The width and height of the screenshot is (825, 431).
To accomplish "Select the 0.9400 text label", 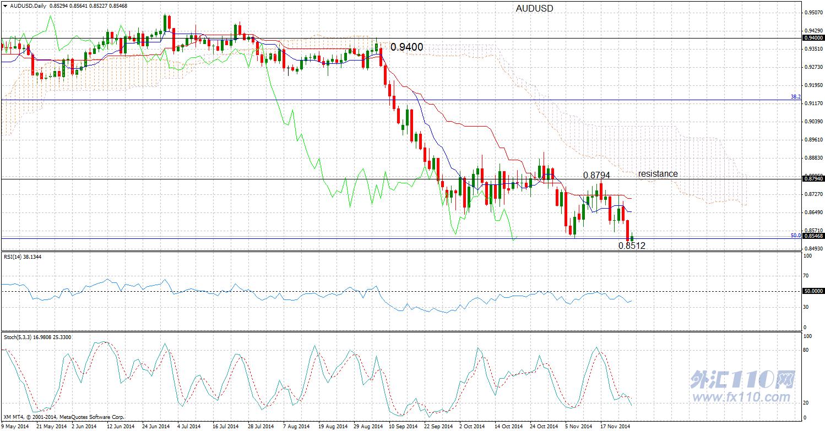I will tap(407, 47).
